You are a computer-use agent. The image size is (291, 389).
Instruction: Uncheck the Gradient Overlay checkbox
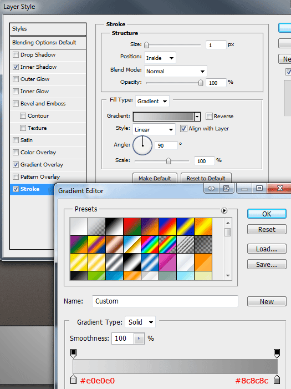click(16, 164)
